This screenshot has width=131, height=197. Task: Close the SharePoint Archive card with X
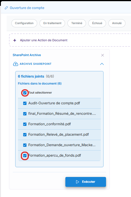point(103,55)
